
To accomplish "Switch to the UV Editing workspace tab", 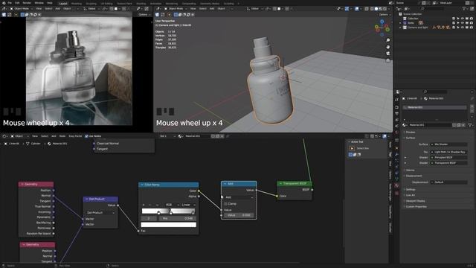I will [107, 4].
